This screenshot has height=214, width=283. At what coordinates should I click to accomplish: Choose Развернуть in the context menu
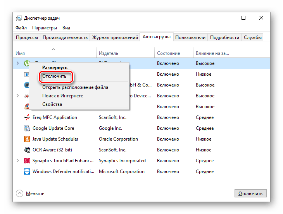(x=55, y=68)
